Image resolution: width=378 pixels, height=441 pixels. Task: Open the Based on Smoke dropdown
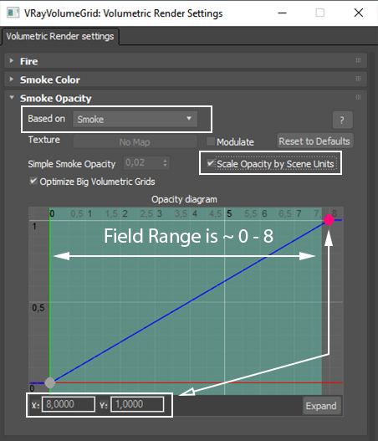[135, 120]
